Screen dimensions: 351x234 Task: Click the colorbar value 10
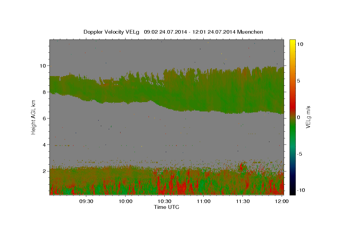click(x=300, y=44)
